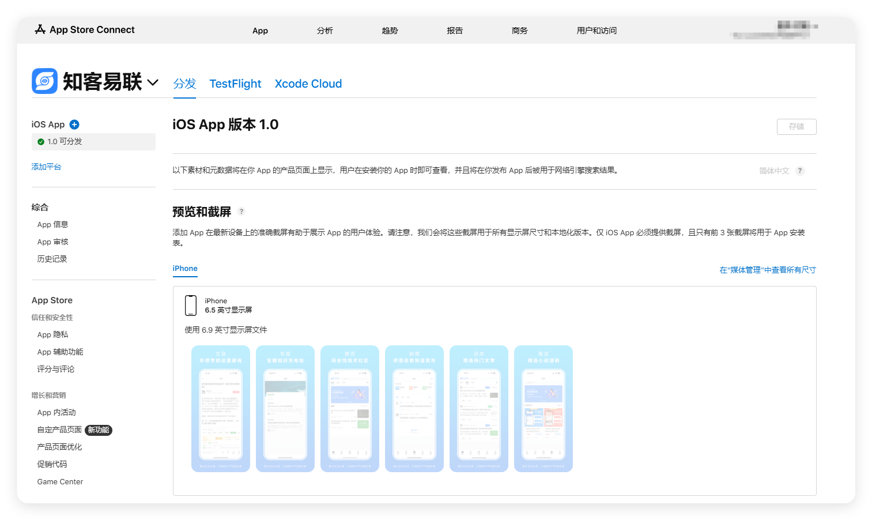This screenshot has height=520, width=872.
Task: Open App 隐私 in sidebar
Action: (x=53, y=335)
